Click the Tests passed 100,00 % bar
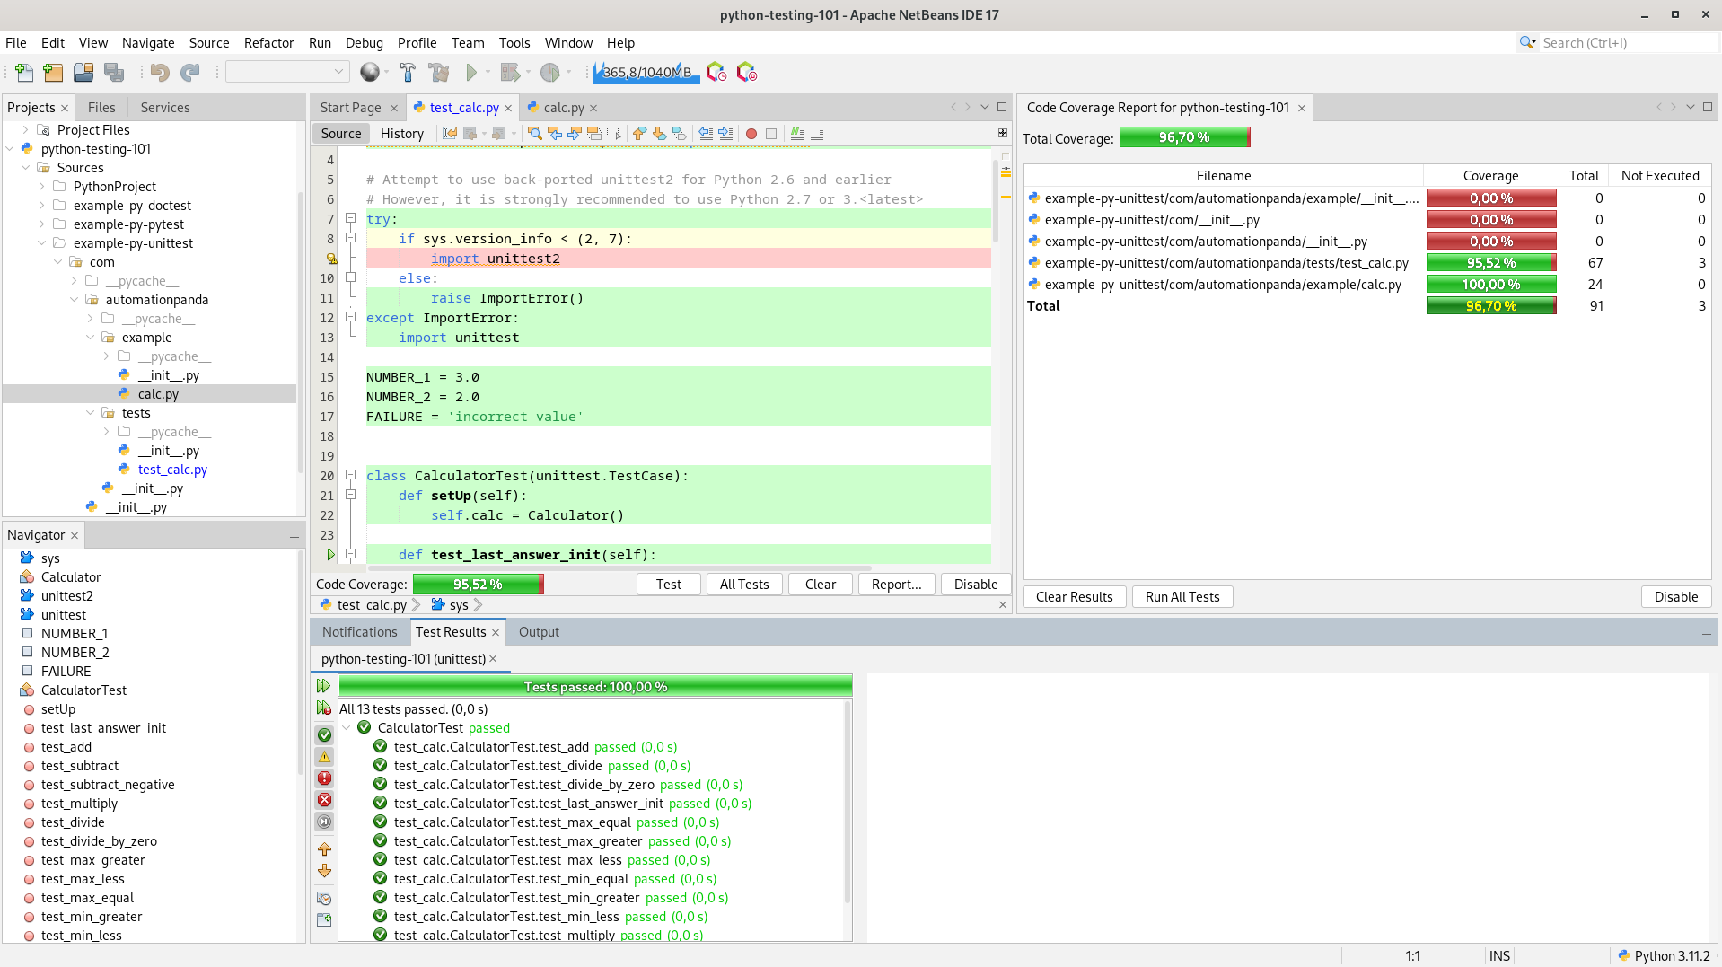 click(595, 687)
